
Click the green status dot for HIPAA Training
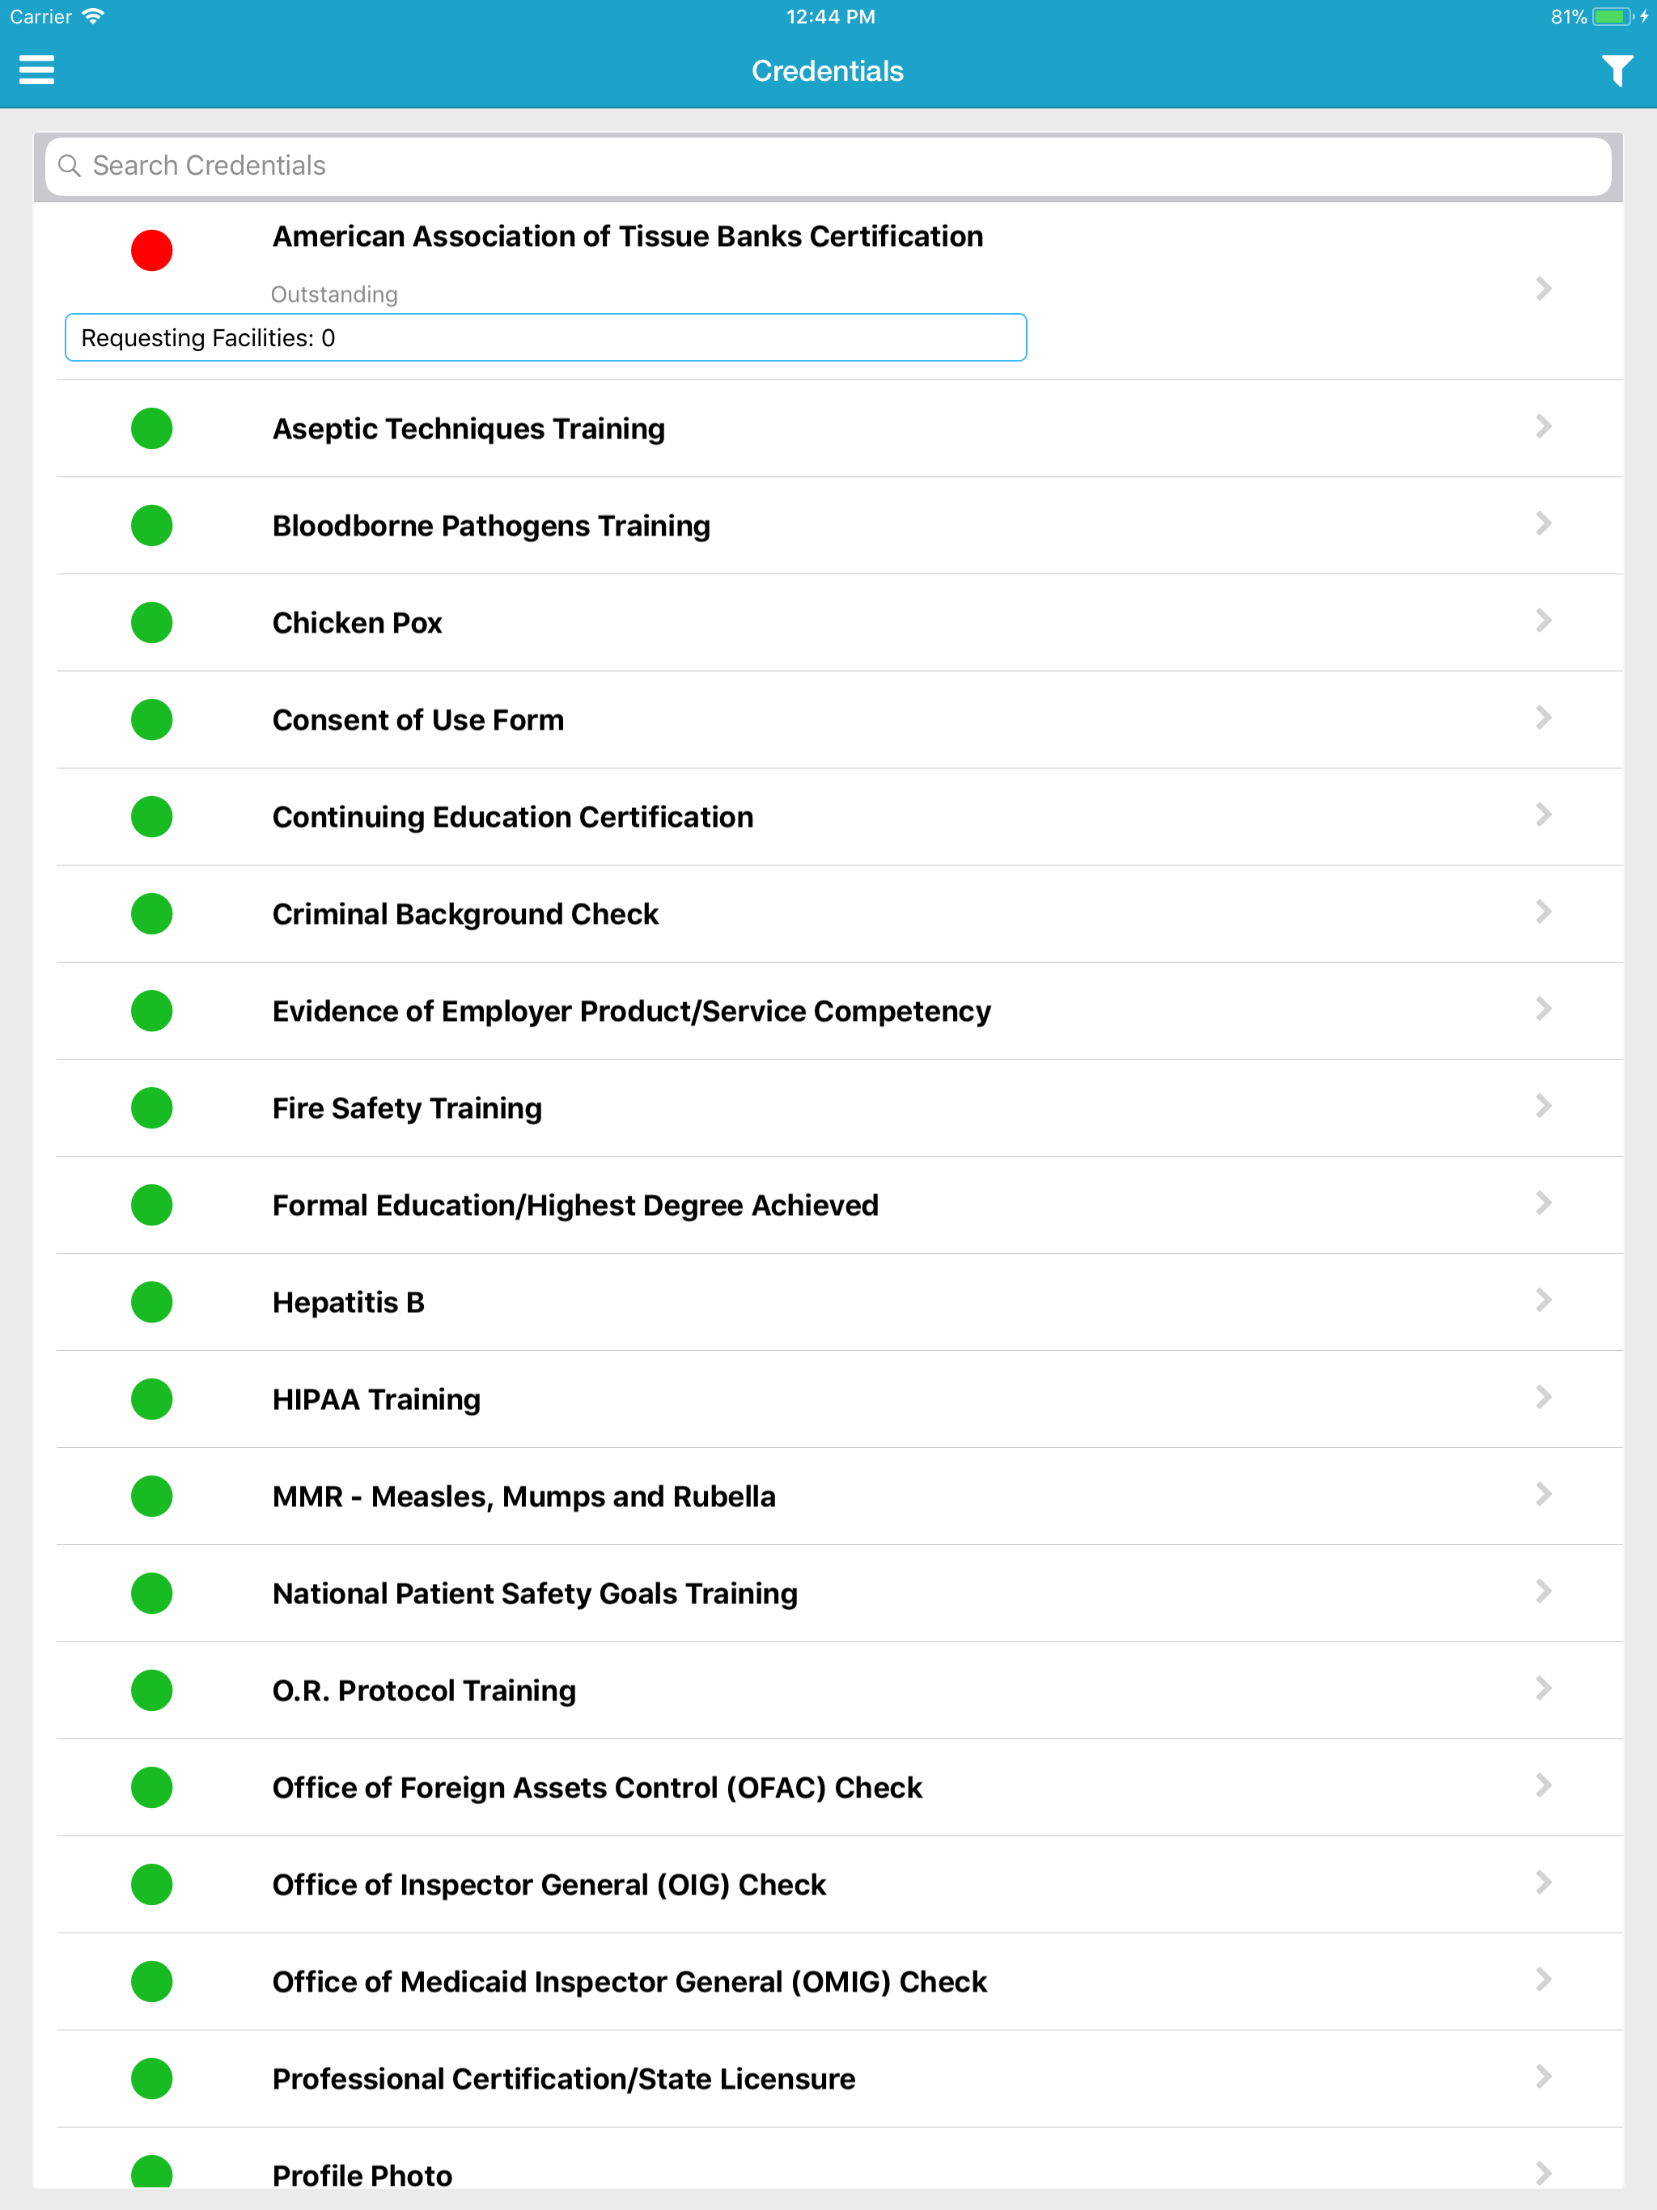(x=151, y=1399)
